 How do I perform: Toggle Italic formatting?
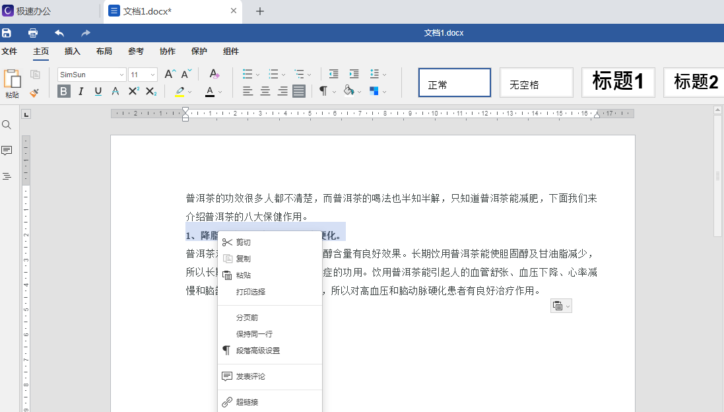pos(81,92)
